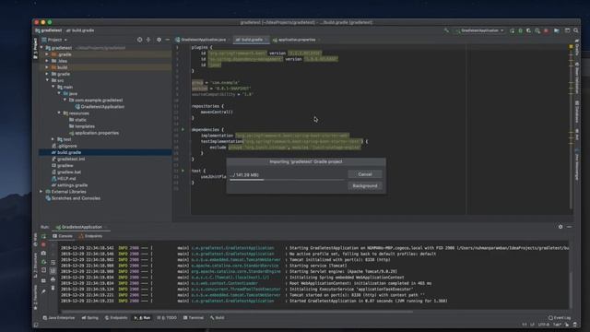The width and height of the screenshot is (590, 332).
Task: Collapse the resources folder
Action: [x=59, y=113]
